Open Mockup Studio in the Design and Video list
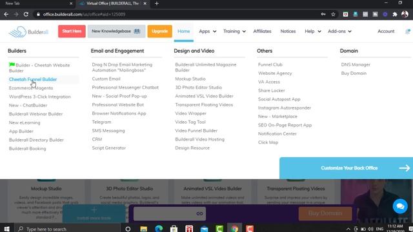 (x=190, y=79)
